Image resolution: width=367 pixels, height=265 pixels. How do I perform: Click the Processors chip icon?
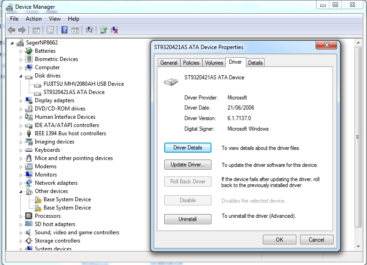pos(29,216)
